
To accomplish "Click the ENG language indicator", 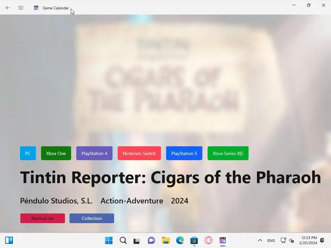I will point(271,241).
